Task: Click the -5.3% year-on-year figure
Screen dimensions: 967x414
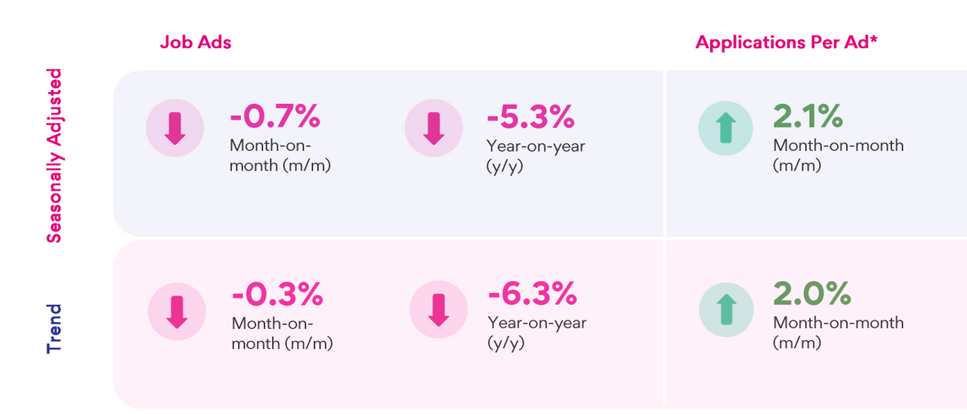Action: click(531, 117)
